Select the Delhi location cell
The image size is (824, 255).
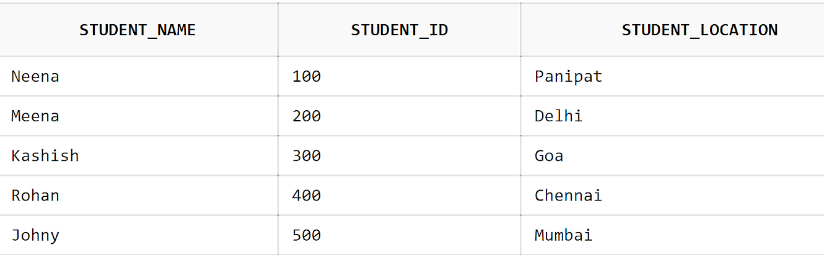click(672, 116)
